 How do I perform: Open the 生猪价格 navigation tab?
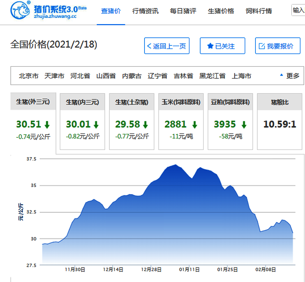pos(221,11)
